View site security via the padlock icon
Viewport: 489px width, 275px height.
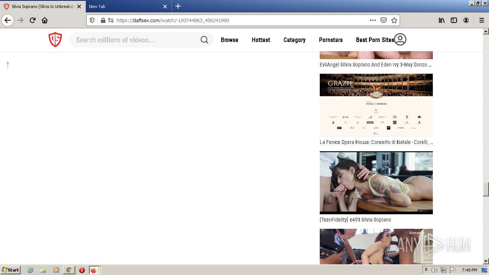point(103,20)
